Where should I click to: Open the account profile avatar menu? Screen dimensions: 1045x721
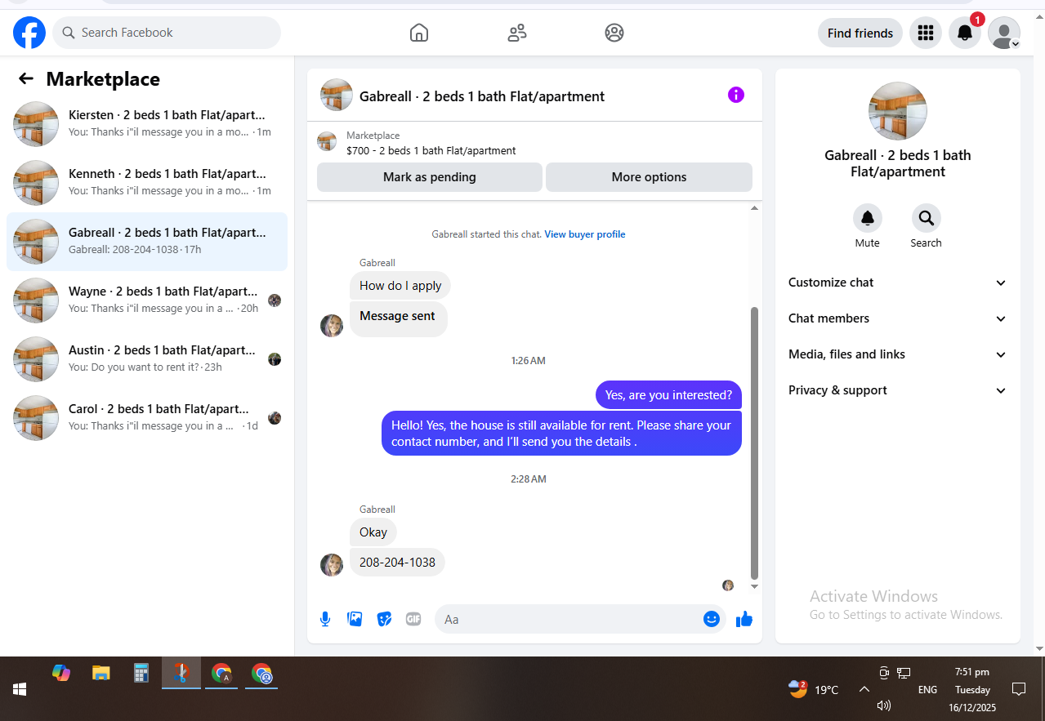click(x=1004, y=33)
